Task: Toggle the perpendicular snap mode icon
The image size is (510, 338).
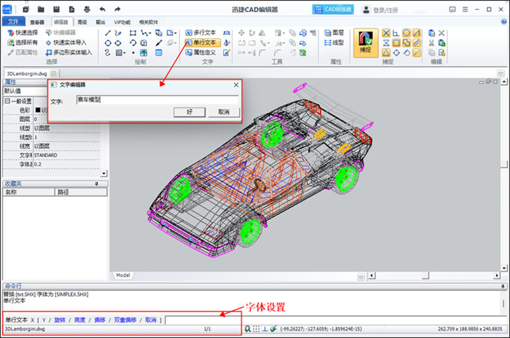Action: [396, 33]
